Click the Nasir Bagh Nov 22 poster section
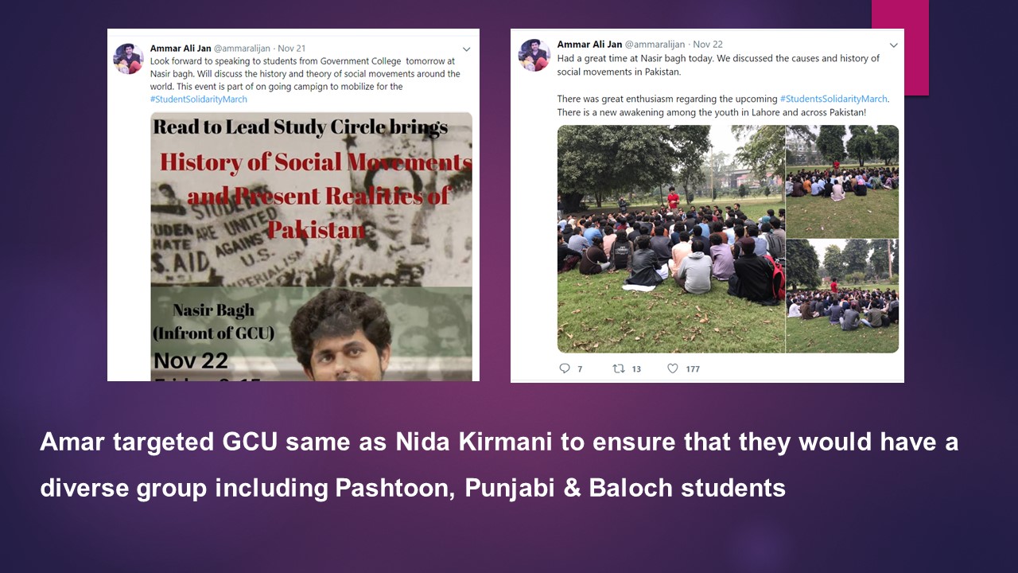The height and width of the screenshot is (573, 1018). pyautogui.click(x=311, y=333)
